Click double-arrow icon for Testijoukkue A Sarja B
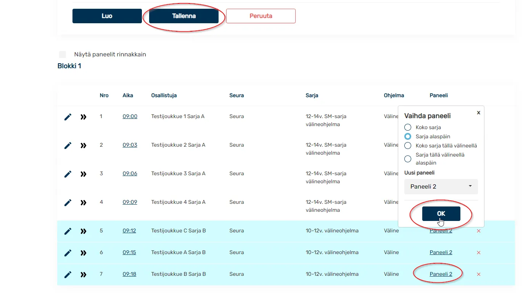The width and height of the screenshot is (526, 296). coord(84,253)
